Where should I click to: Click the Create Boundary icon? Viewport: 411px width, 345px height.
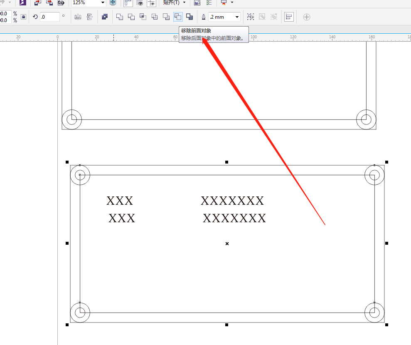pyautogui.click(x=190, y=17)
